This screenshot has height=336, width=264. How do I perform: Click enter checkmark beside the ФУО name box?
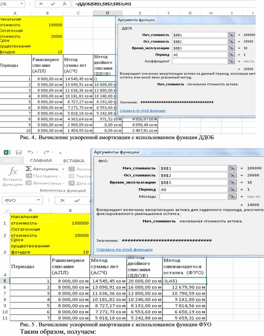click(x=77, y=201)
